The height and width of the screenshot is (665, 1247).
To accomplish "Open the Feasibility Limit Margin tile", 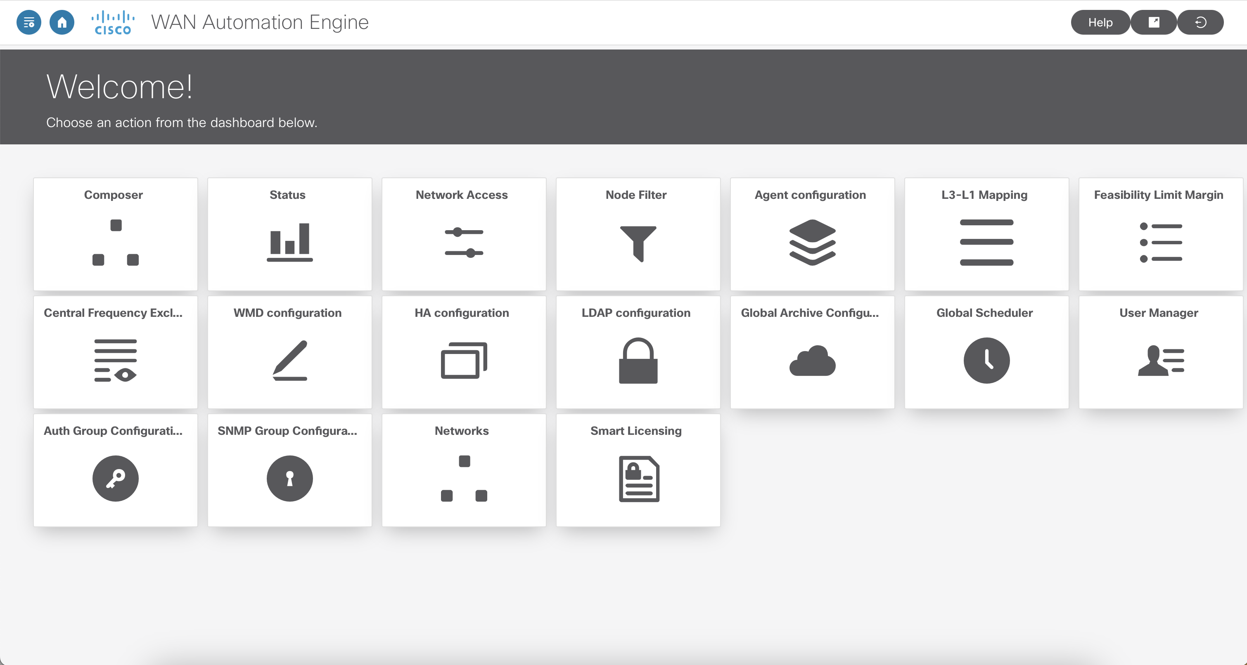I will pos(1161,234).
